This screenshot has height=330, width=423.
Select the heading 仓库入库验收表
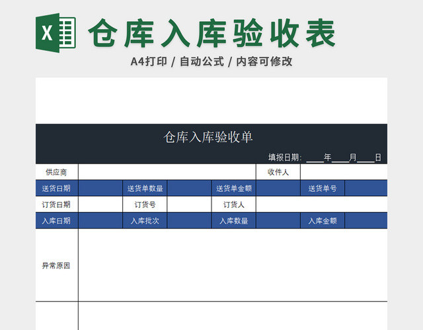point(212,33)
